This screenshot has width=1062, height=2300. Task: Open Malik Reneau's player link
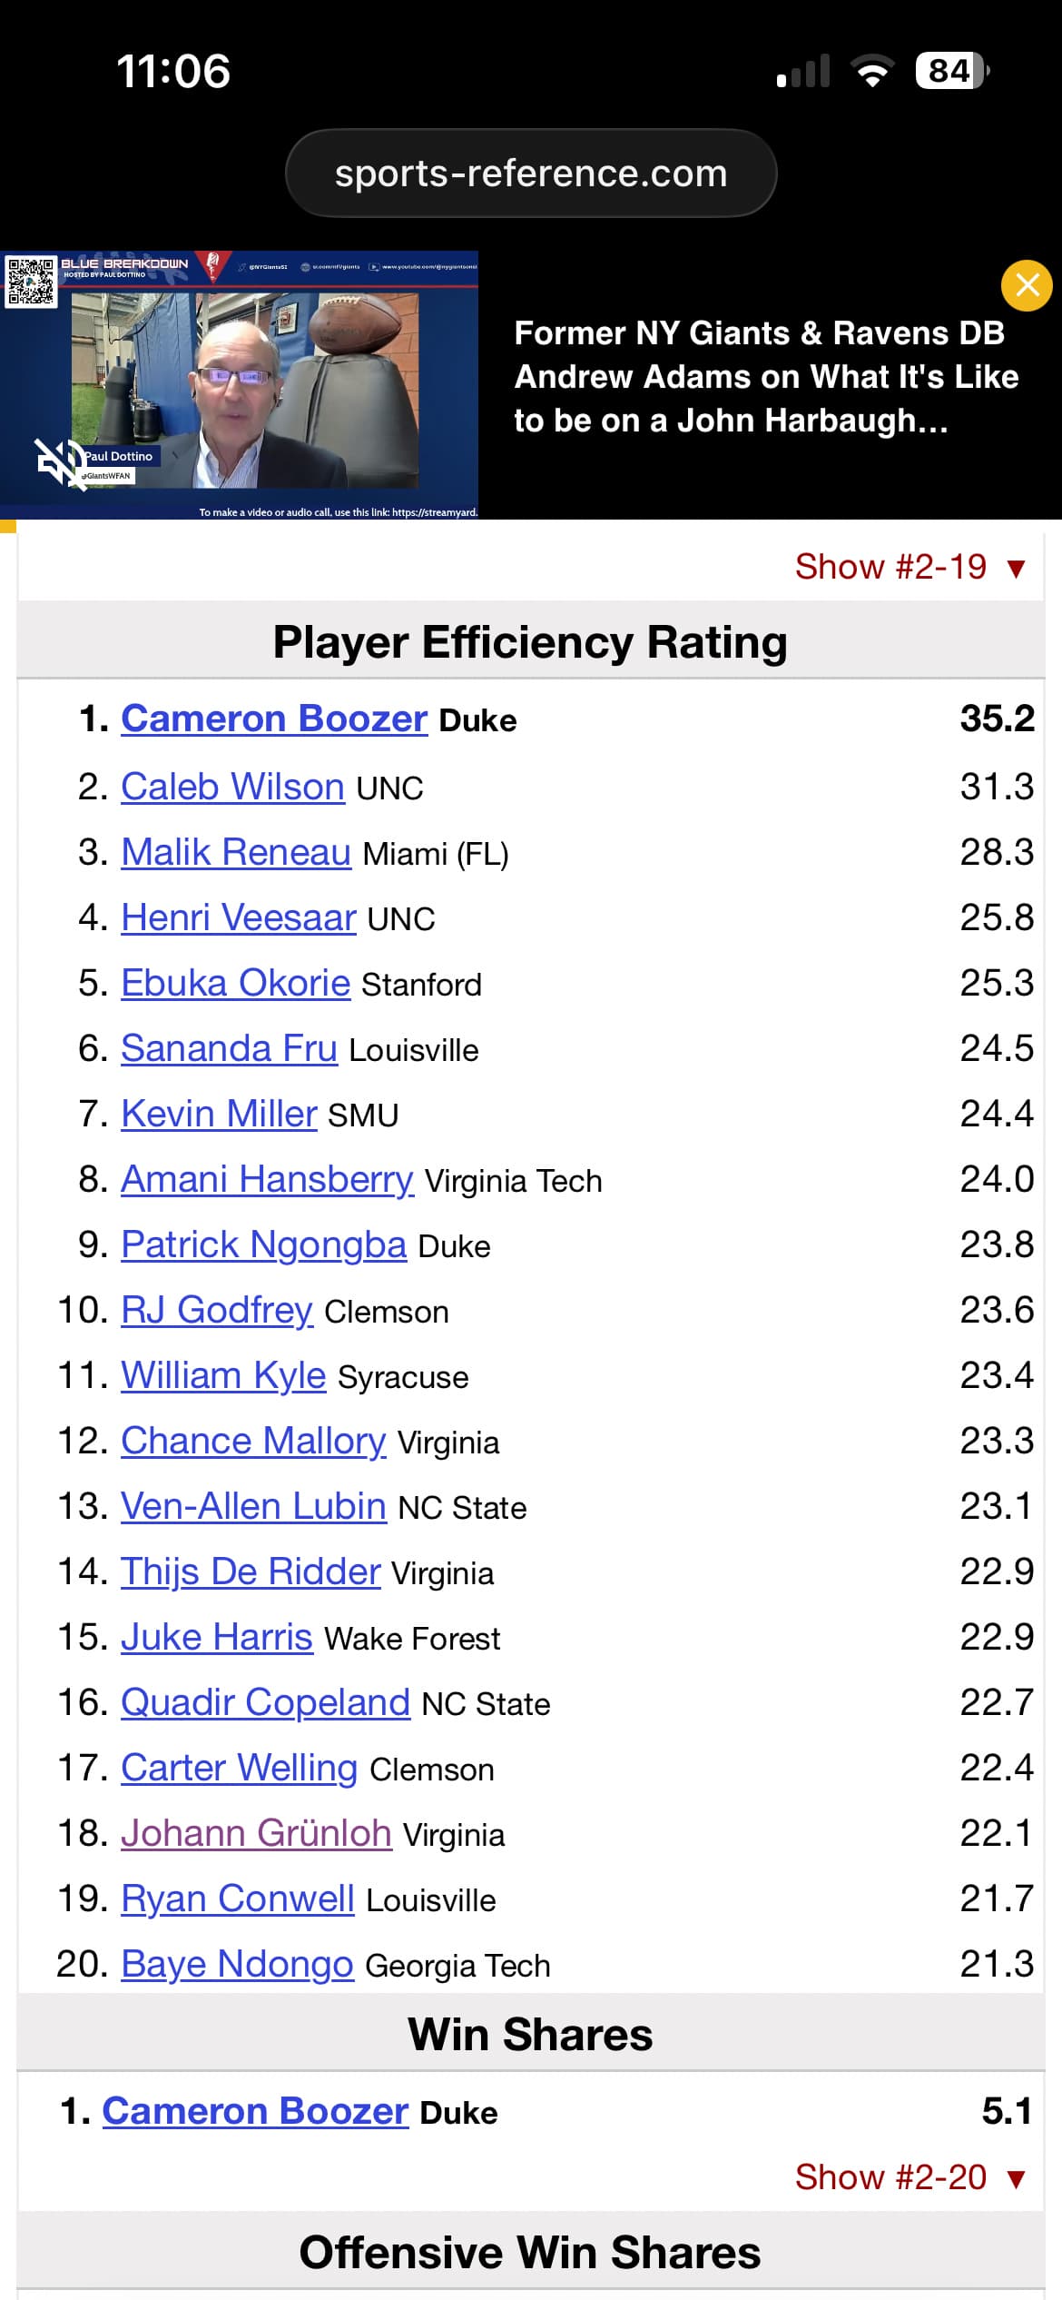pos(236,852)
